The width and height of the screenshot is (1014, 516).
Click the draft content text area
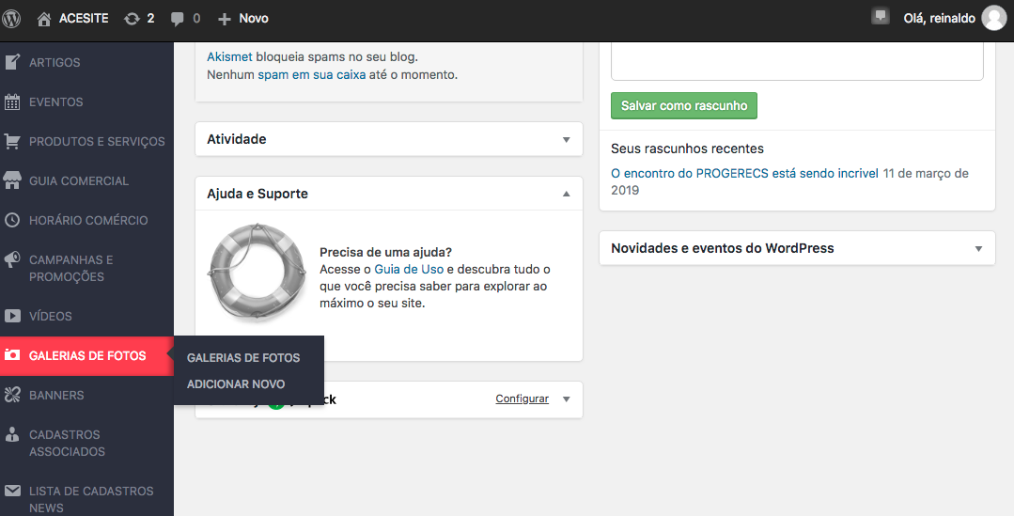click(x=797, y=61)
